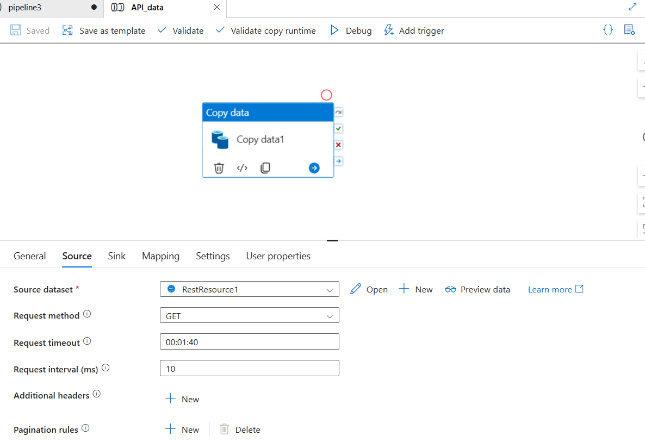
Task: Click the 'Copy data1' activity name
Action: coord(260,139)
